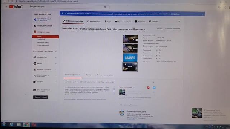Click the upload video camera icon

(219, 8)
